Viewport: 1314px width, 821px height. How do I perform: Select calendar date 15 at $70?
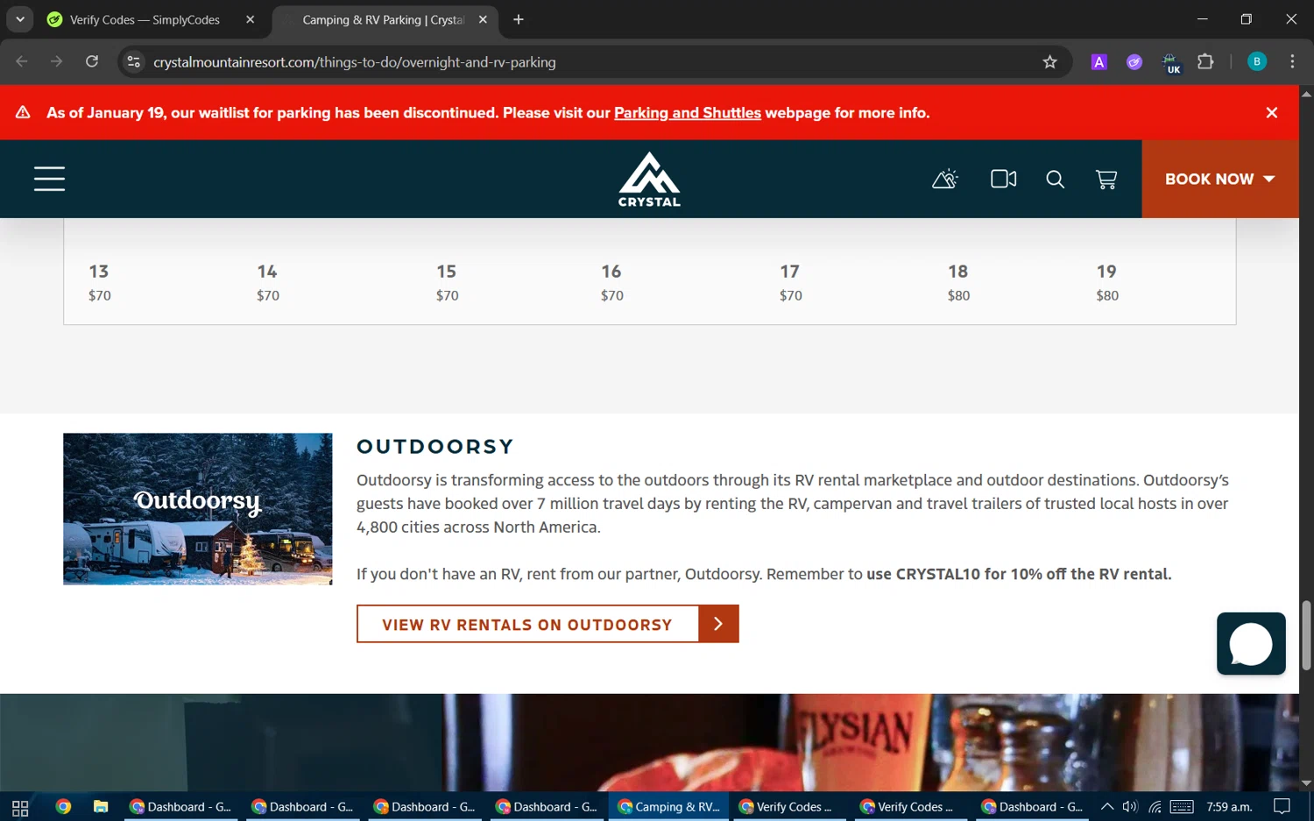click(447, 282)
